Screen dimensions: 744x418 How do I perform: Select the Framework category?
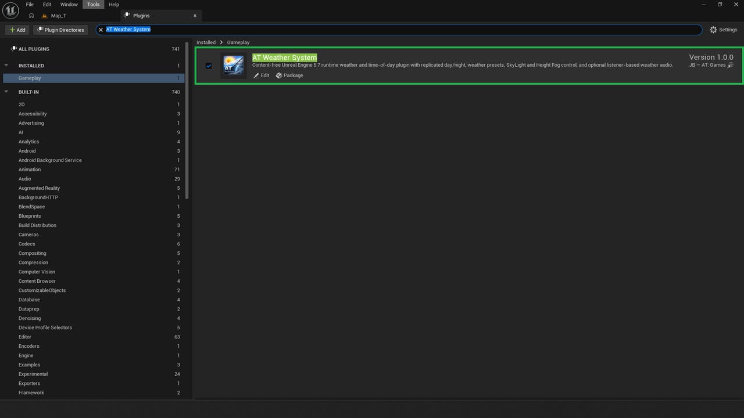point(93,392)
